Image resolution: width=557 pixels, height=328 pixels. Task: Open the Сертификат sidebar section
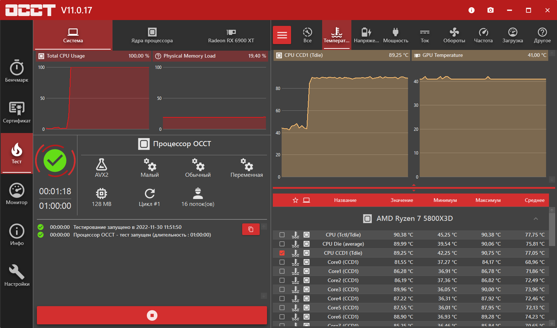point(16,112)
